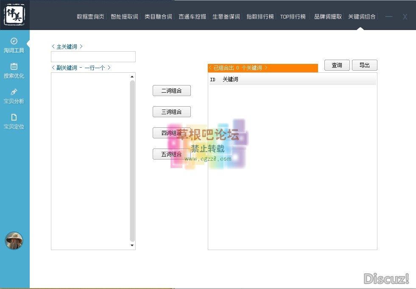Open 宝贝定位 from the left sidebar
Screen dimensions: 416x289
[x=14, y=122]
